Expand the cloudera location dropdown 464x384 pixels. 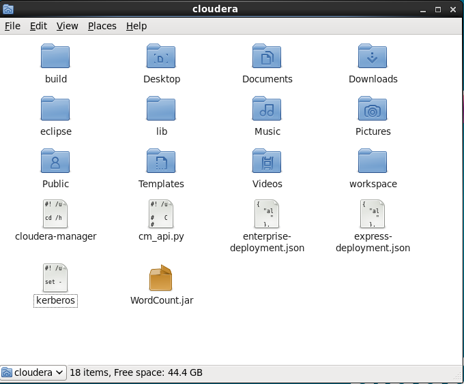click(x=33, y=372)
